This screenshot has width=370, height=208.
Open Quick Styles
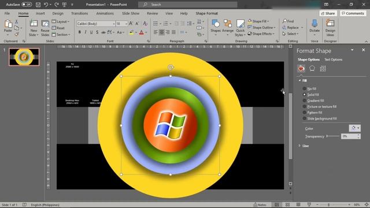click(x=240, y=28)
